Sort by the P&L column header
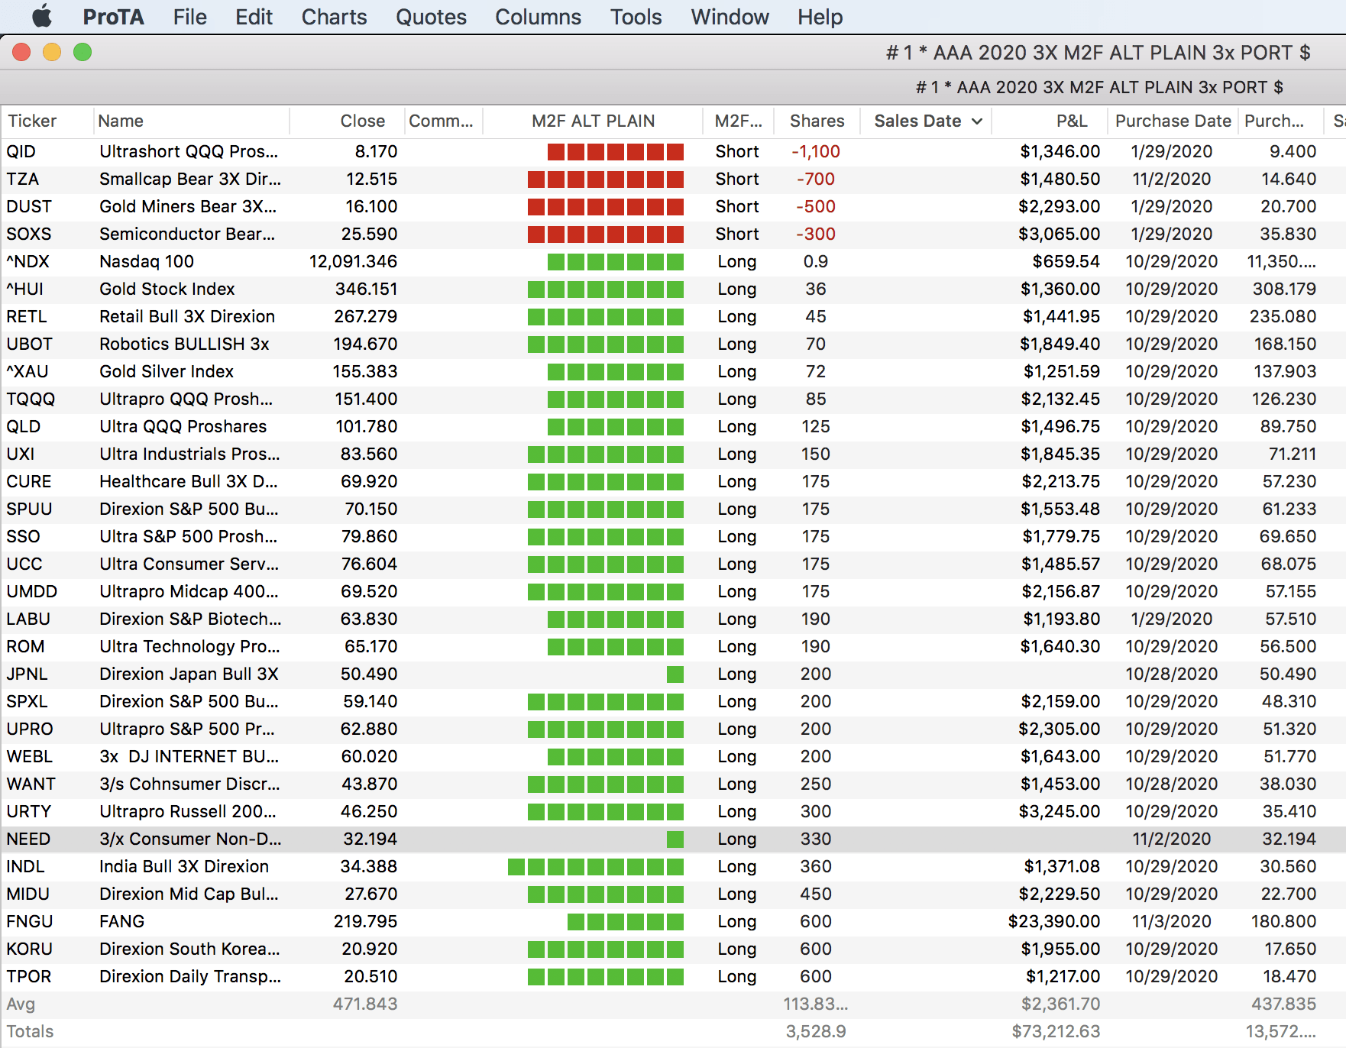1346x1048 pixels. (1071, 121)
